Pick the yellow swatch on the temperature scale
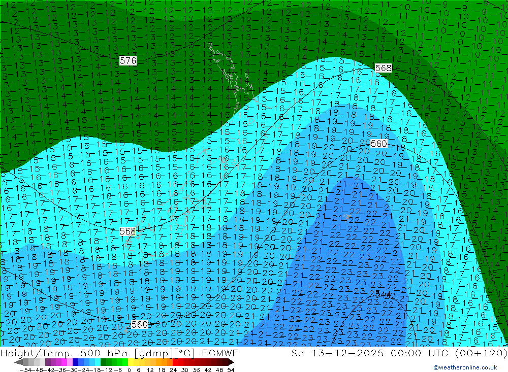508x372 pixels. [x=133, y=362]
